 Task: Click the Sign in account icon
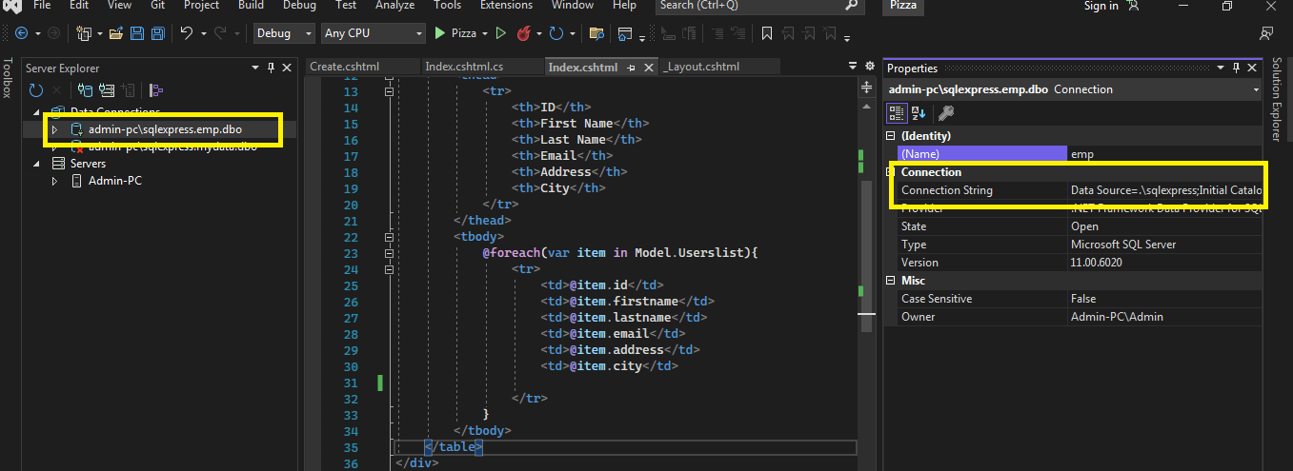coord(1133,6)
